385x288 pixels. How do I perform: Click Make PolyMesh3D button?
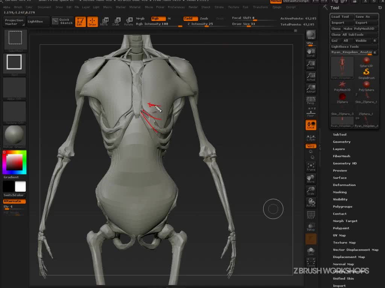click(360, 28)
